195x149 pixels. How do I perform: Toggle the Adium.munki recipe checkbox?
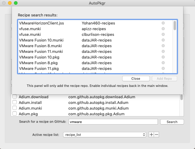point(15,108)
